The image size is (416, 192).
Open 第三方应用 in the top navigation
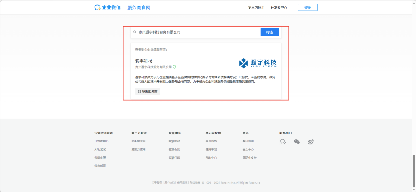point(256,8)
